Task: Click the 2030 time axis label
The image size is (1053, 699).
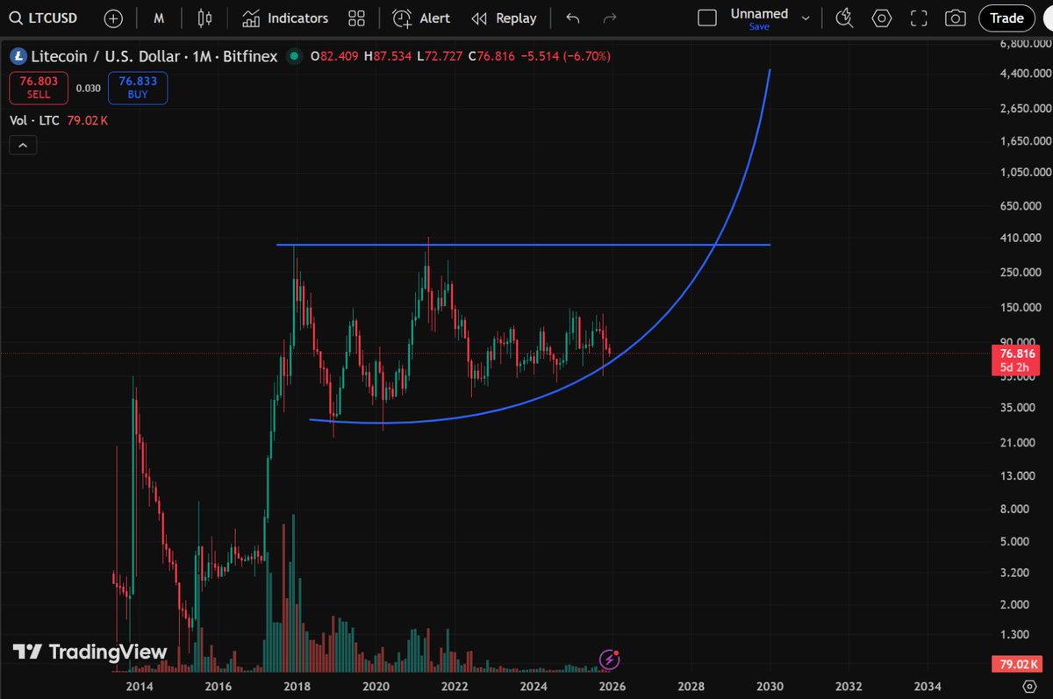Action: click(x=770, y=685)
